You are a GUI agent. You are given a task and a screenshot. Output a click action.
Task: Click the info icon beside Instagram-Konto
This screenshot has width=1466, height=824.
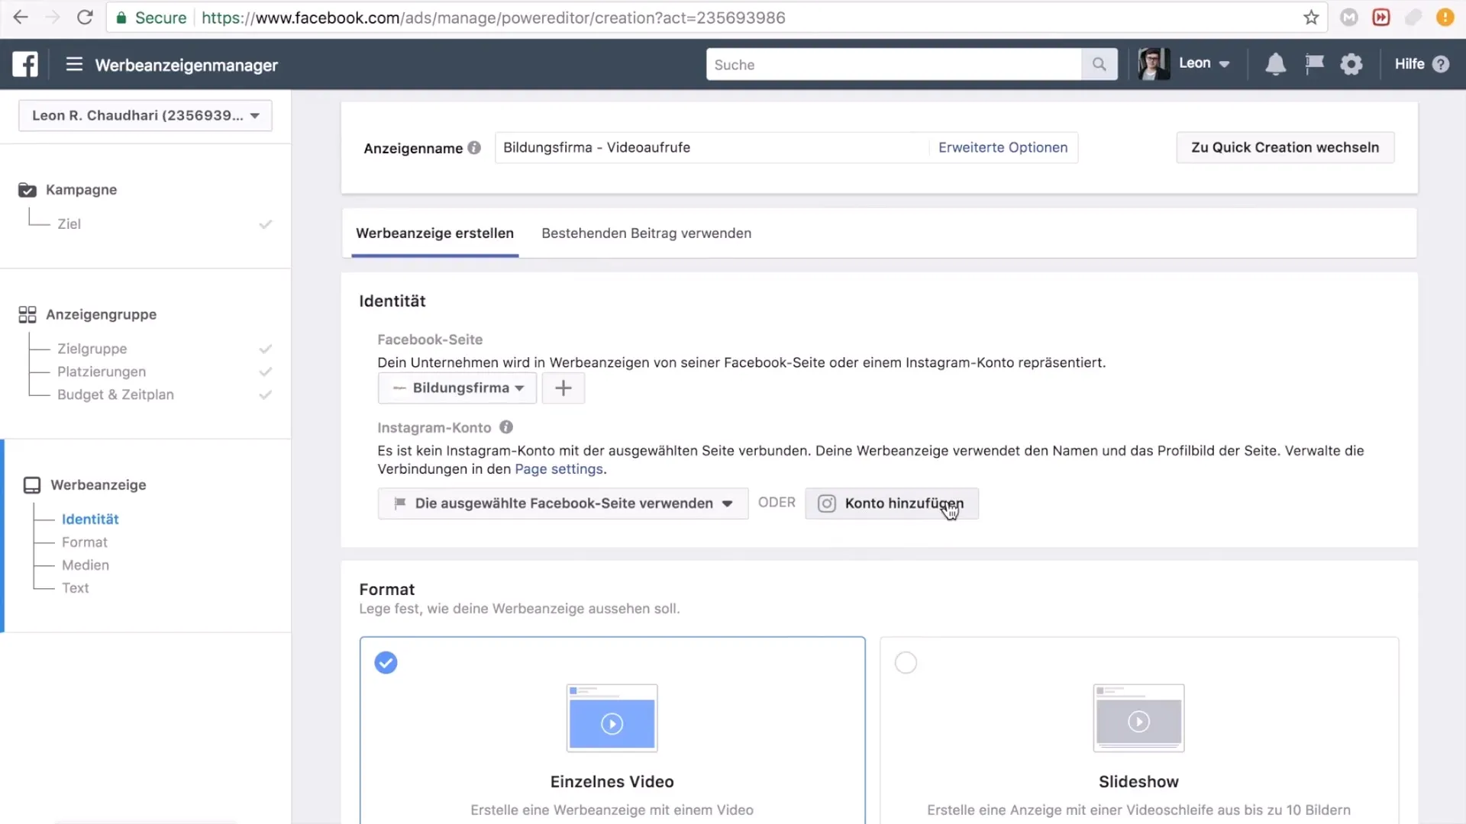pyautogui.click(x=506, y=427)
